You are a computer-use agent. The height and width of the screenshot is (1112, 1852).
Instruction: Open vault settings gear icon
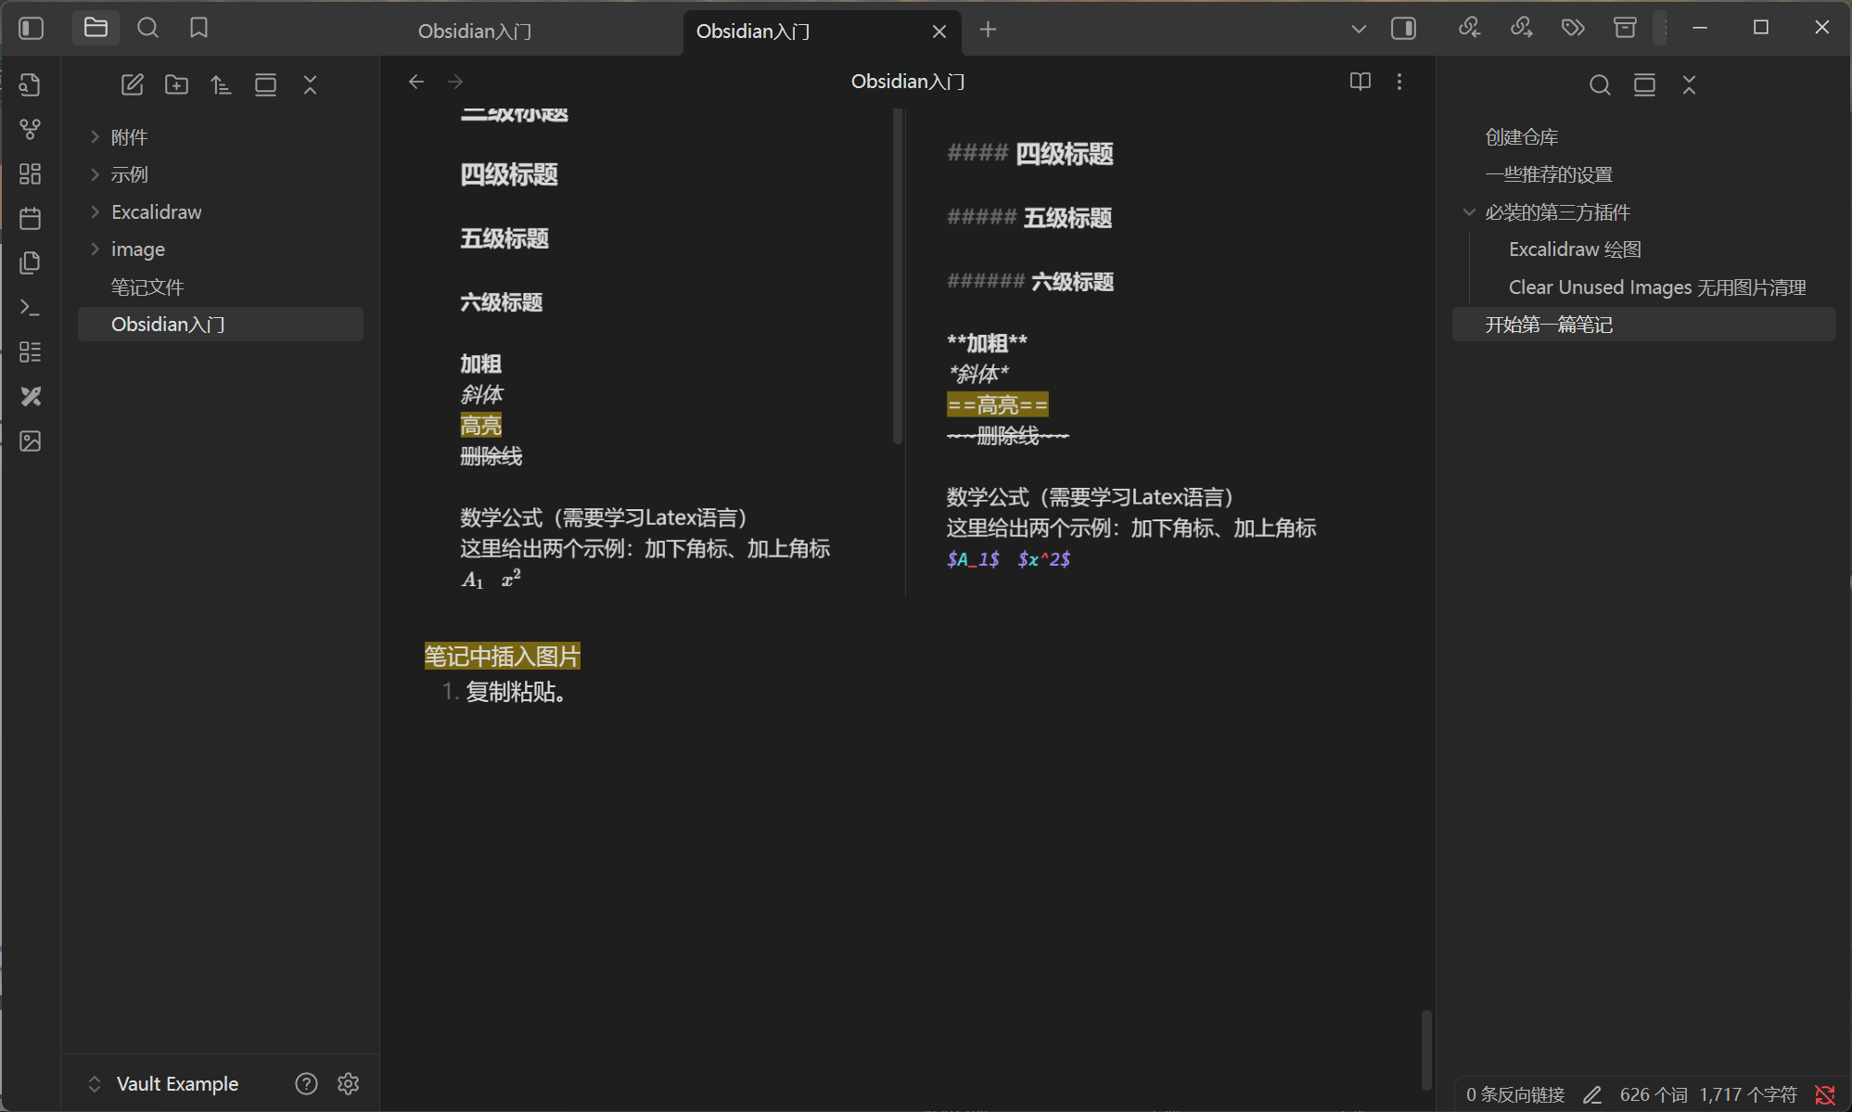click(348, 1083)
